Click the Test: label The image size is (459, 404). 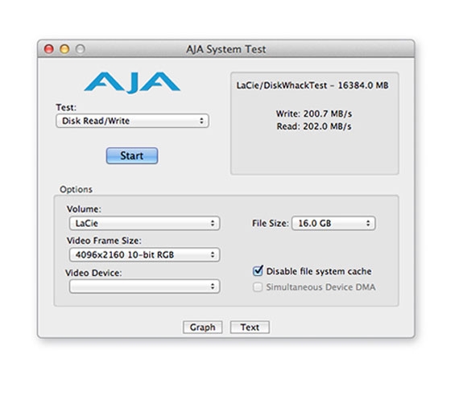[66, 107]
